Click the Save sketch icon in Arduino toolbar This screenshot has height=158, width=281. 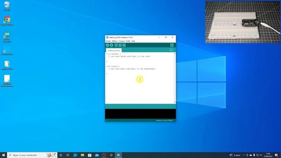tap(124, 45)
